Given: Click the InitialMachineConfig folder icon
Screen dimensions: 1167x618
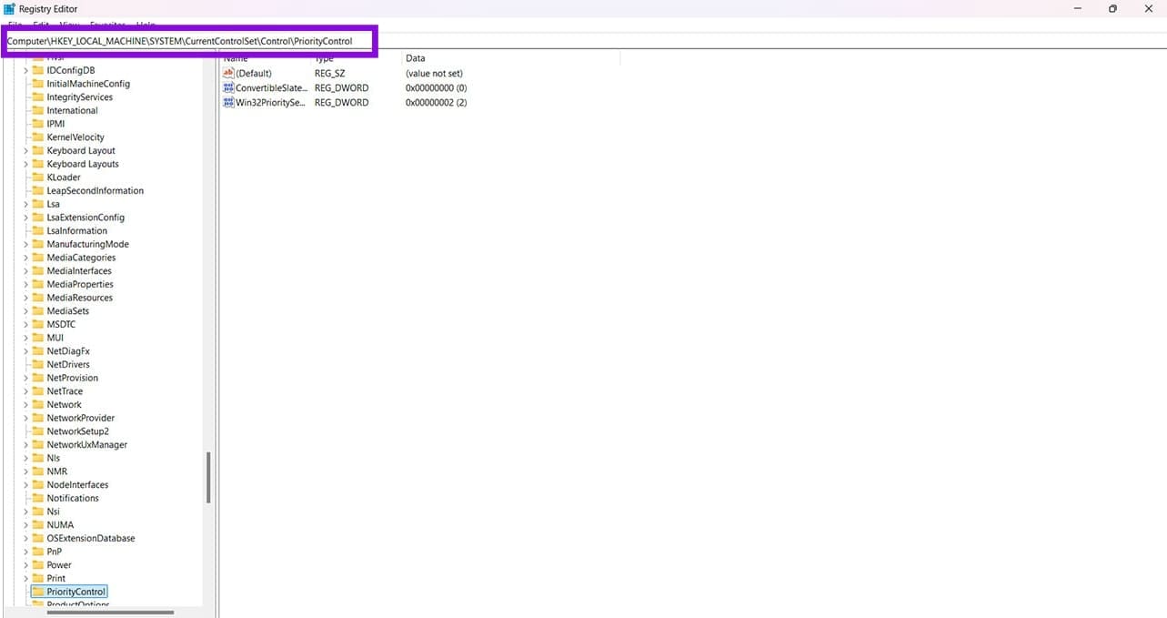Looking at the screenshot, I should point(38,84).
